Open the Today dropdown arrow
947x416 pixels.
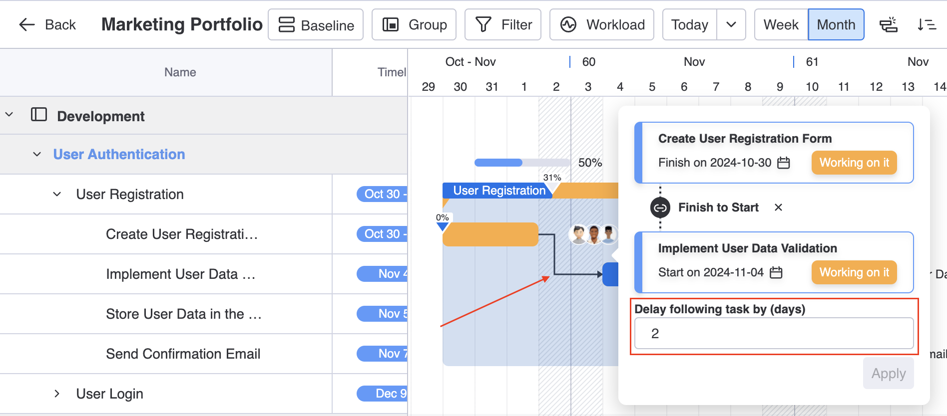click(731, 24)
